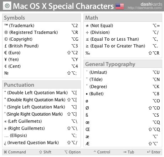Click the Enter return legend icon

point(149,152)
